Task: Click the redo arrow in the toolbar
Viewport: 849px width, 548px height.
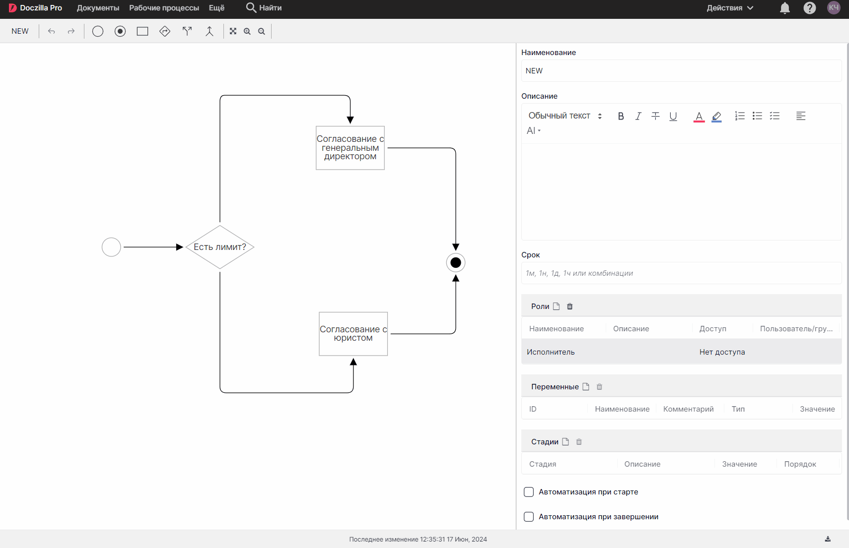Action: tap(71, 31)
